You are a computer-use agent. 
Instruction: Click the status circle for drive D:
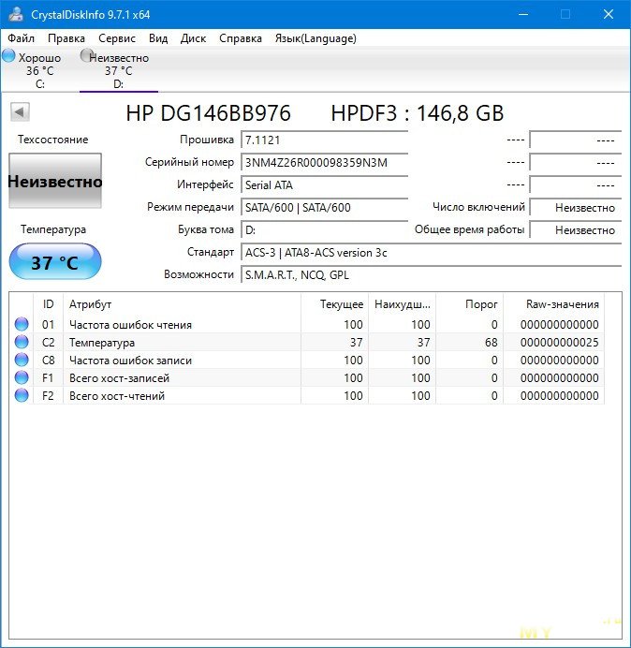(x=87, y=56)
